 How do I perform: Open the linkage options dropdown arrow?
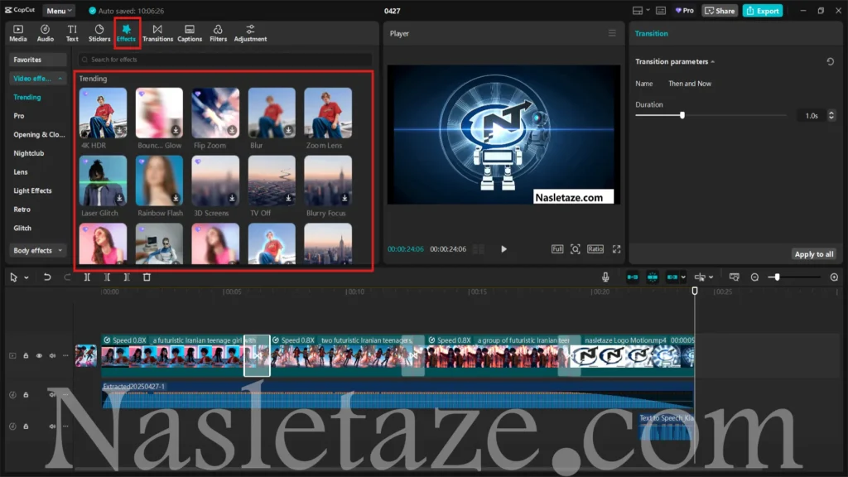click(683, 277)
